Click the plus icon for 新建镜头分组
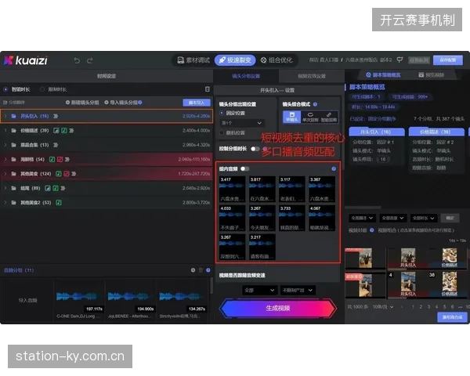470x376 pixels. pyautogui.click(x=67, y=103)
